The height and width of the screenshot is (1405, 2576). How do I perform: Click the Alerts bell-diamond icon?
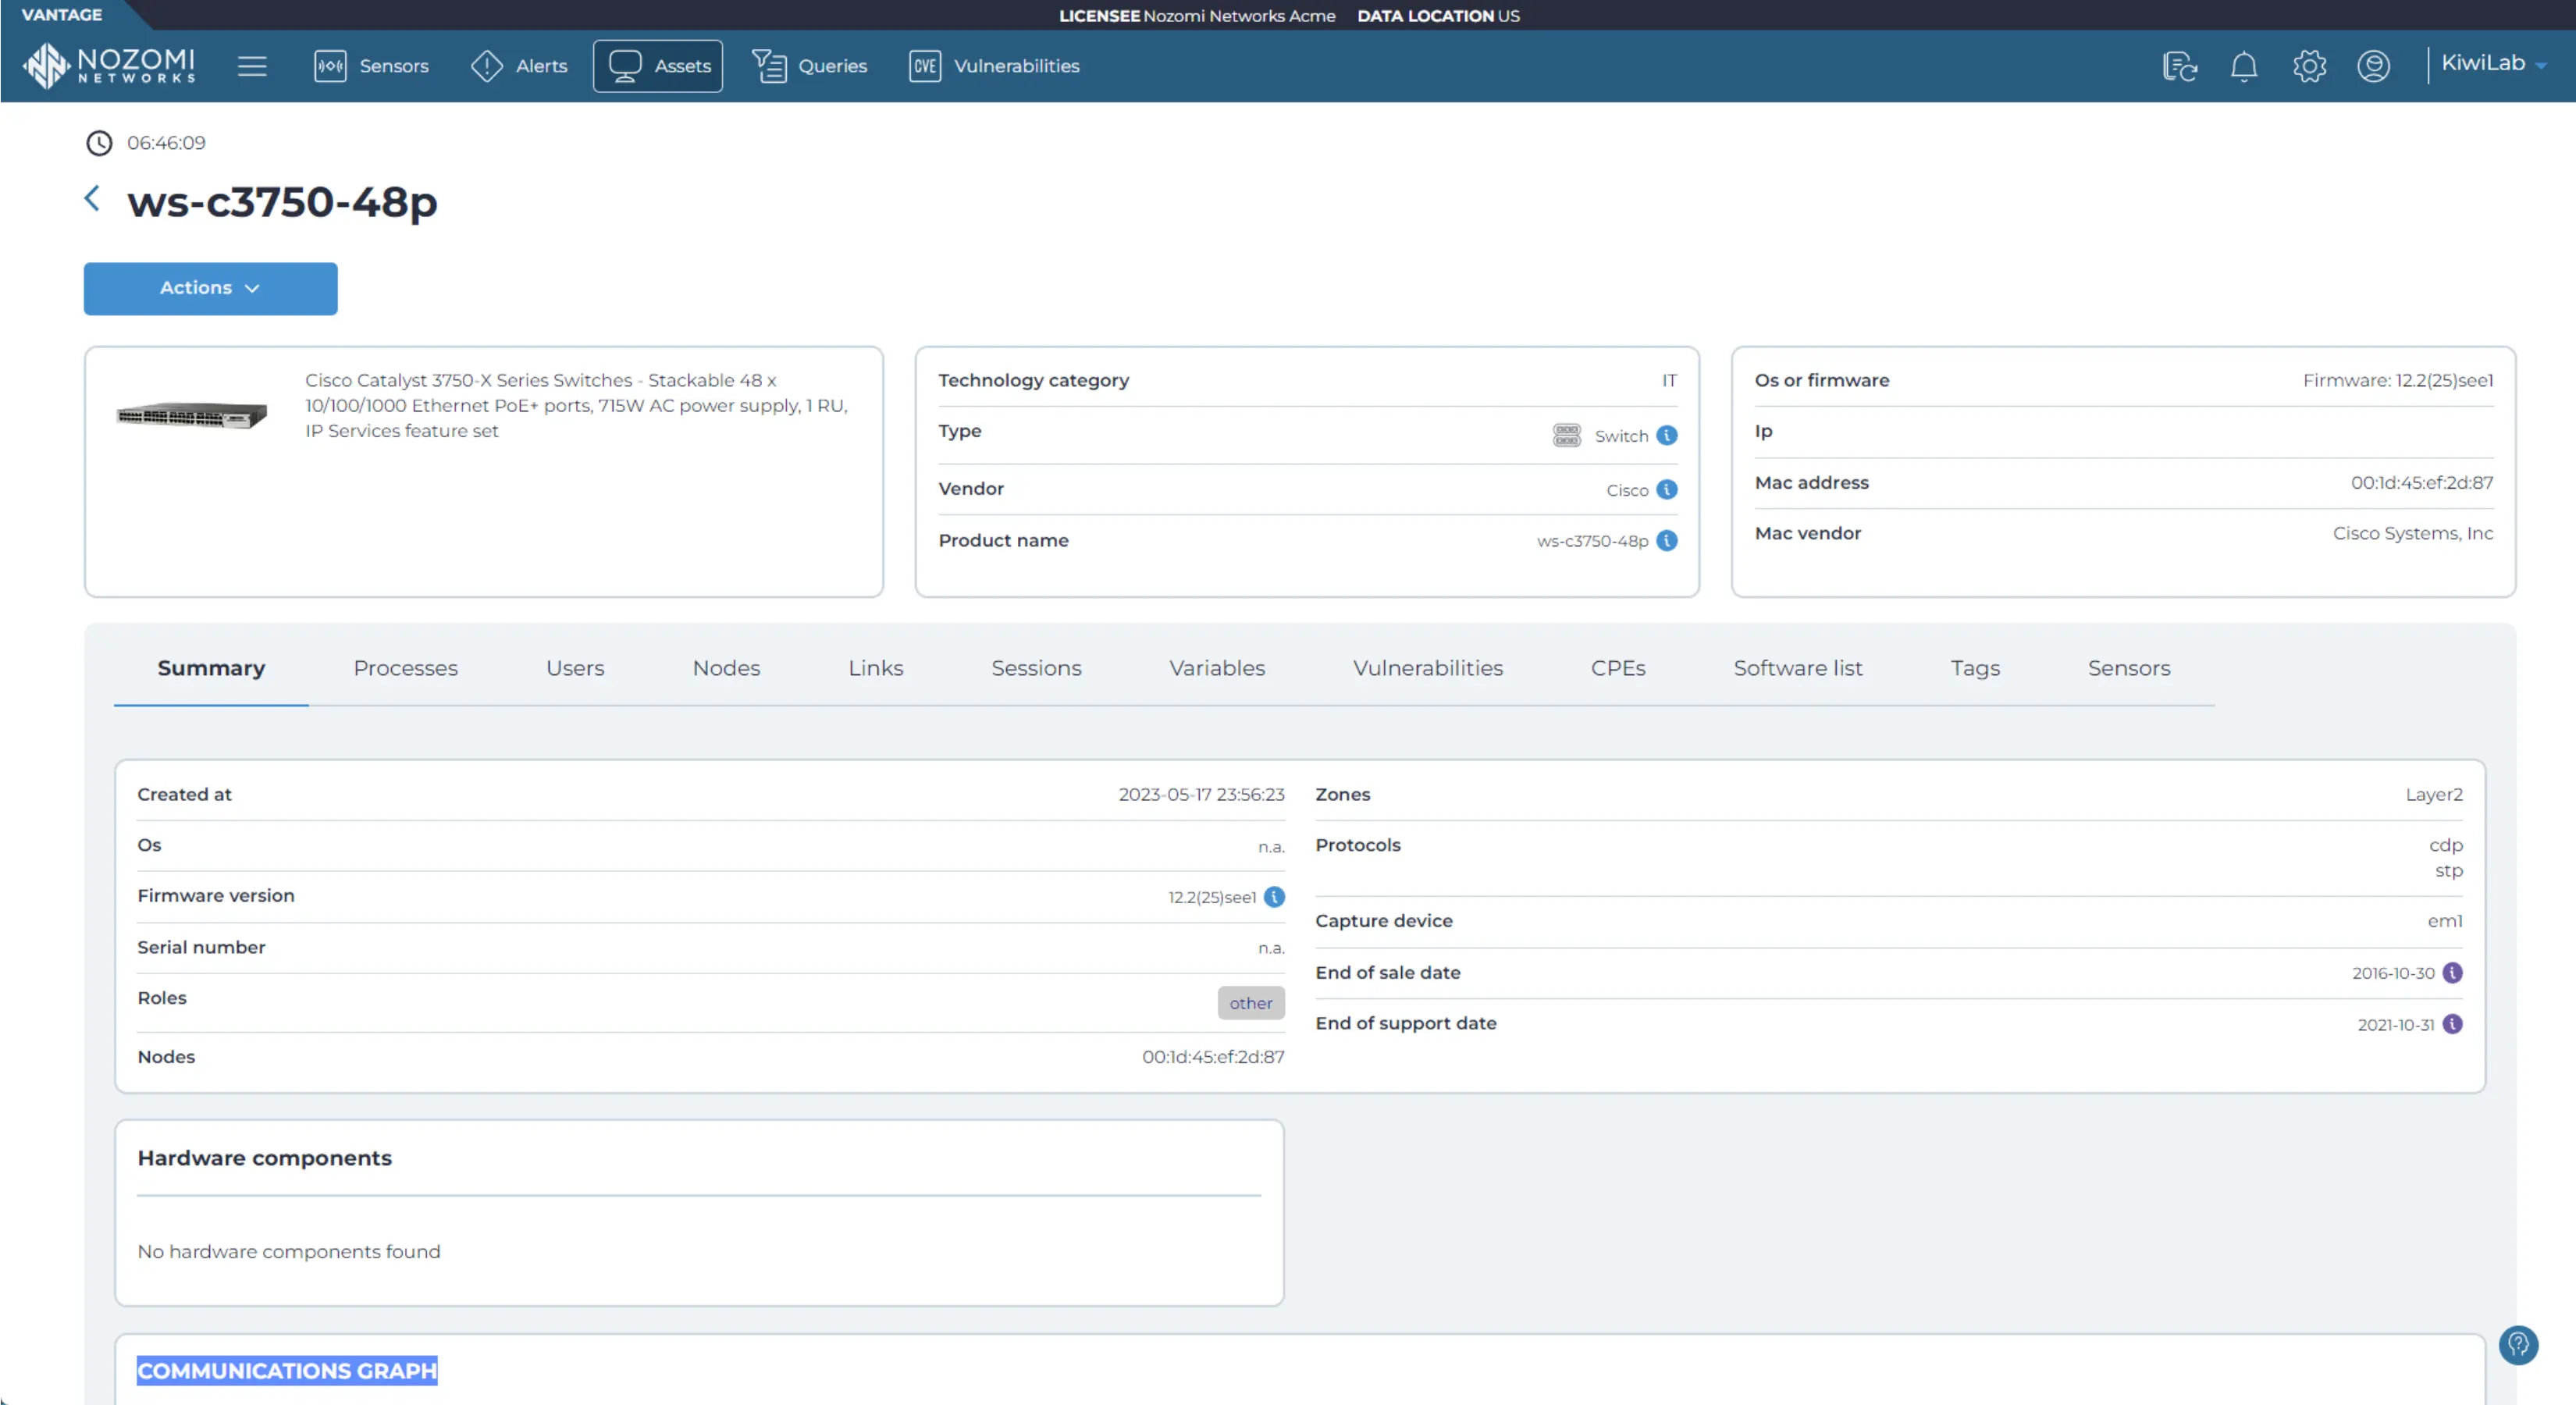(486, 64)
